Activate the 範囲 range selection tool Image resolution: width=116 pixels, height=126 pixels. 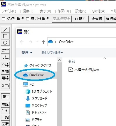coord(6,97)
